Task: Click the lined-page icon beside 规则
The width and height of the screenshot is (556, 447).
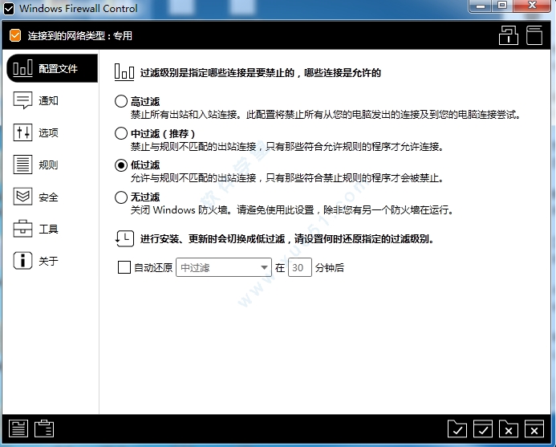Action: (22, 165)
